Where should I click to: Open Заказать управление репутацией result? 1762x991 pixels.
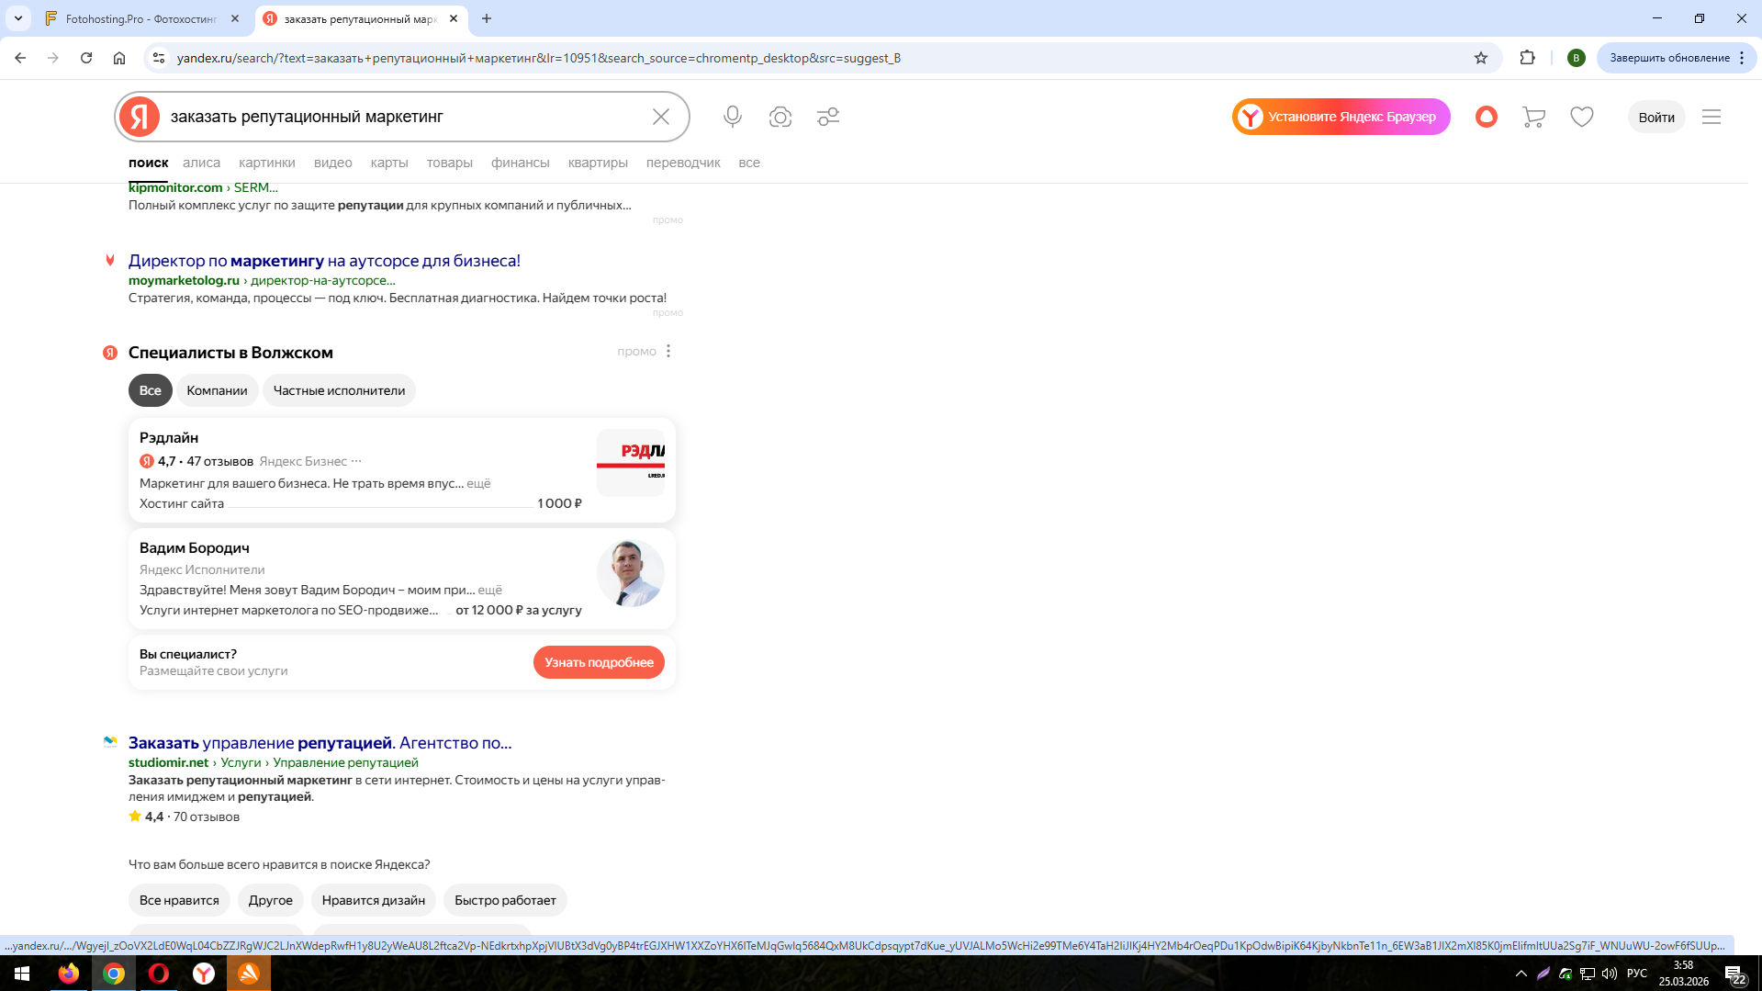click(320, 743)
